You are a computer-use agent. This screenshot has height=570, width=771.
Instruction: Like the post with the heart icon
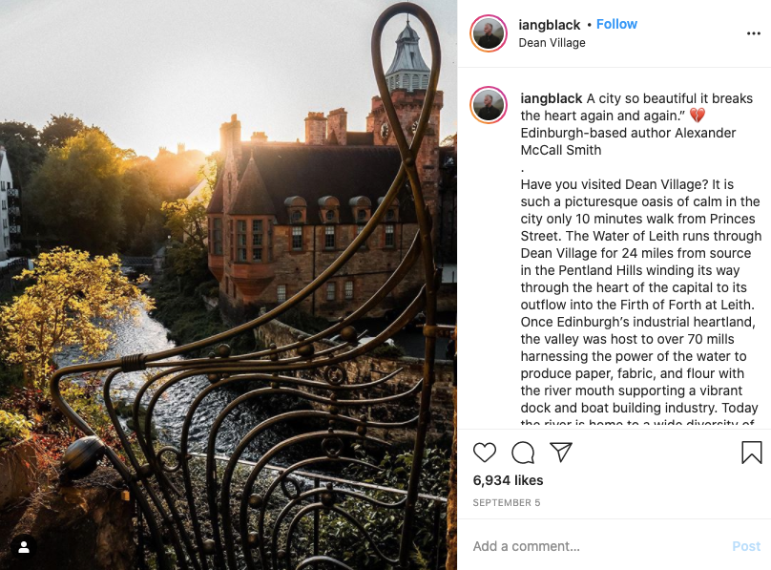click(x=485, y=452)
